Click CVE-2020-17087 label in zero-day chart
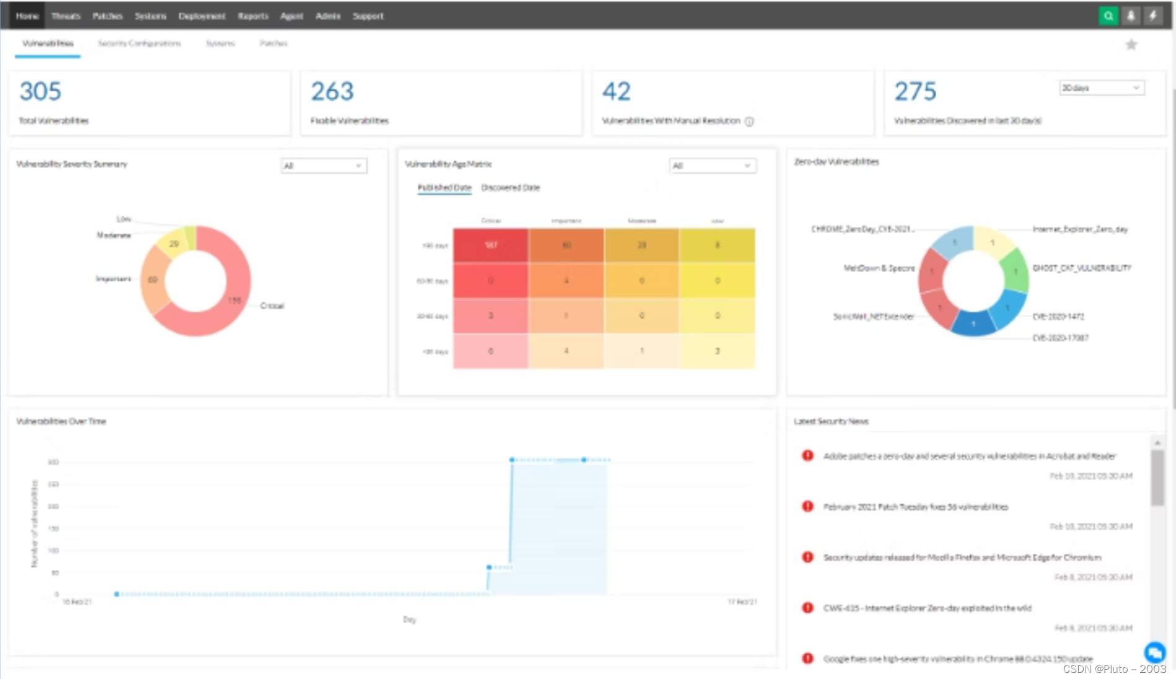Screen dimensions: 1176x679 coord(1060,338)
